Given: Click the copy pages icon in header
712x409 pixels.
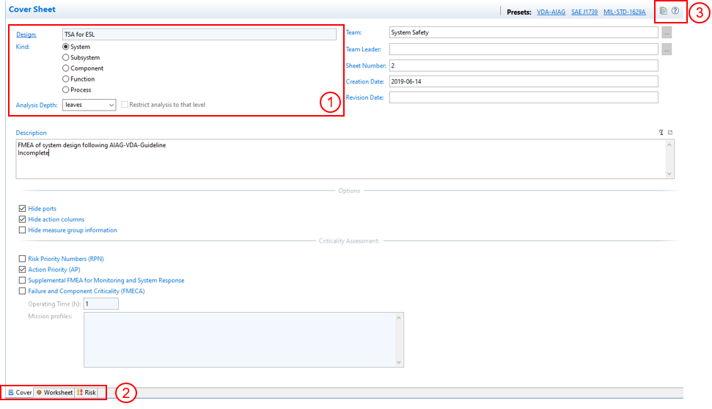Looking at the screenshot, I should click(664, 11).
